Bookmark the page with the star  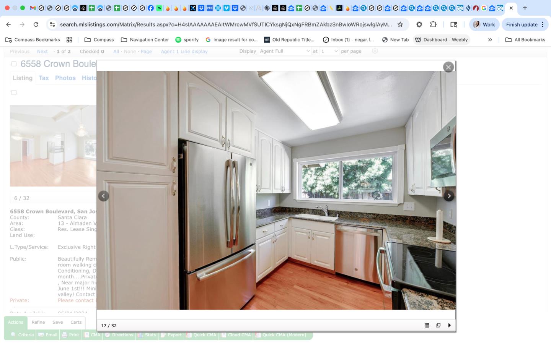pos(400,24)
